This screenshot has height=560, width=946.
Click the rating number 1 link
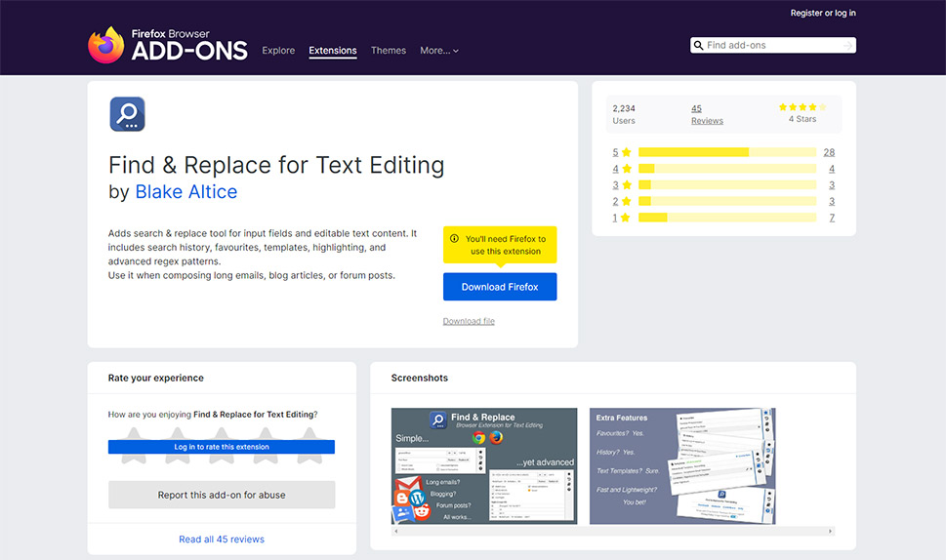coord(615,218)
